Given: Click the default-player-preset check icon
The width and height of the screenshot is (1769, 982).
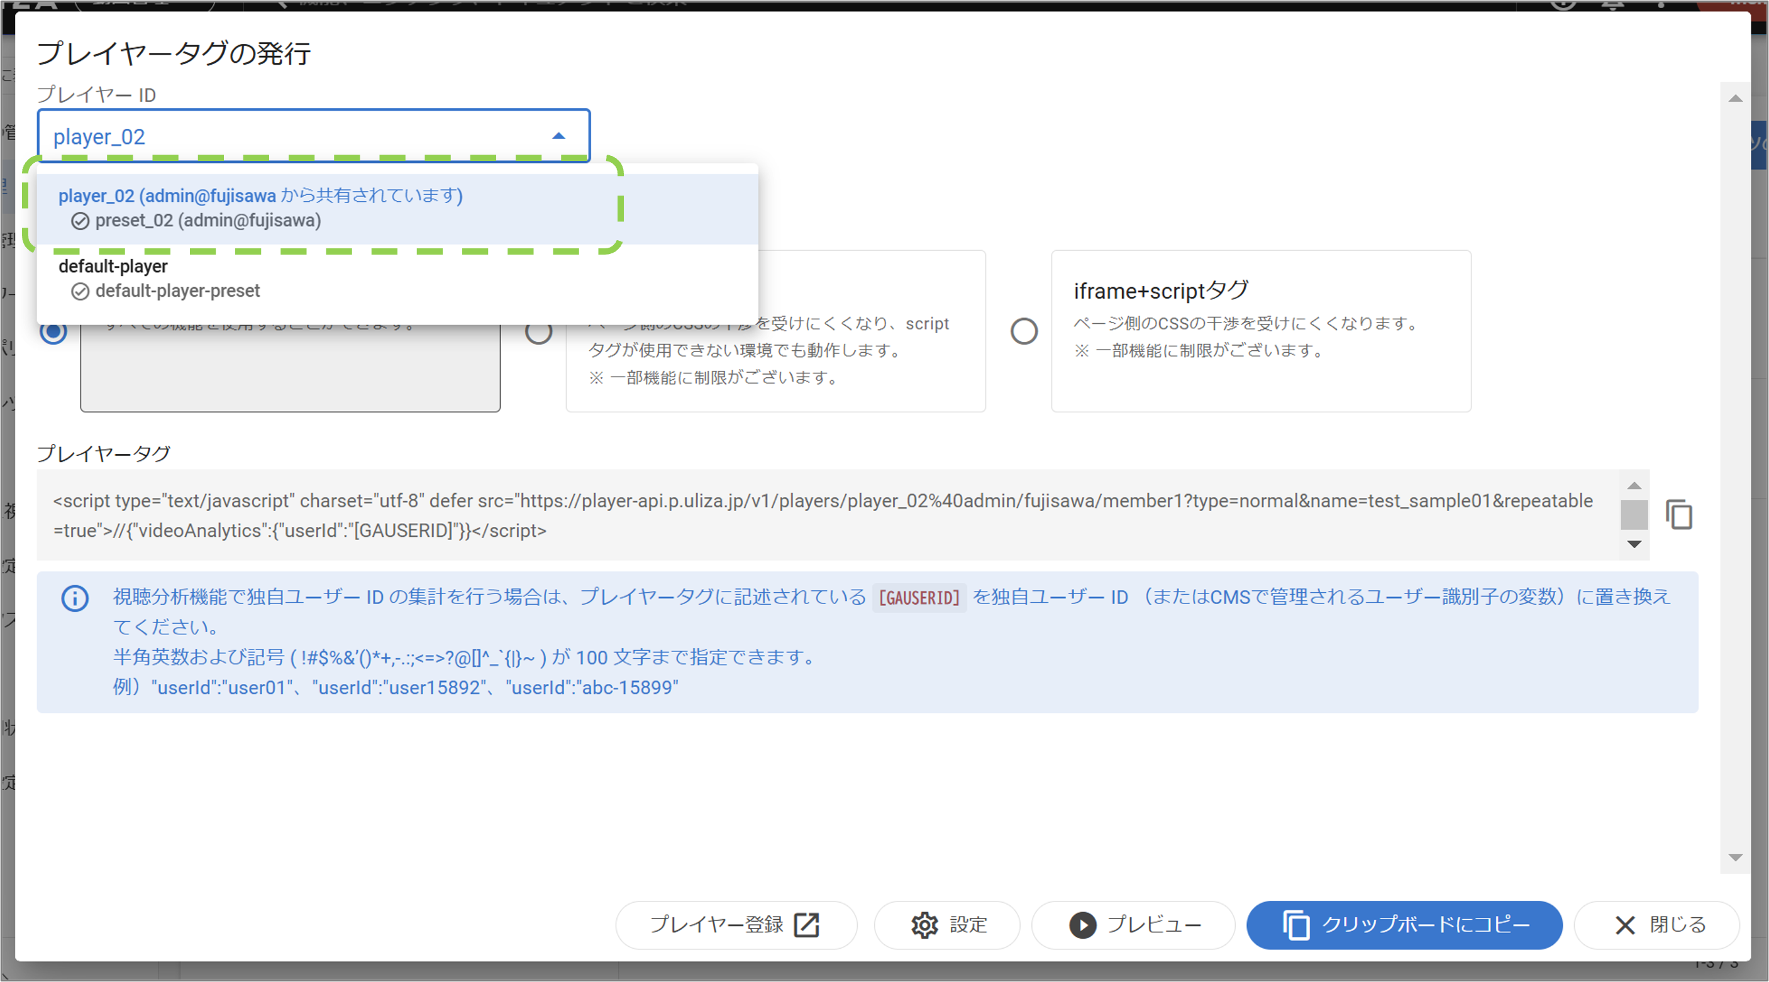Looking at the screenshot, I should (80, 292).
